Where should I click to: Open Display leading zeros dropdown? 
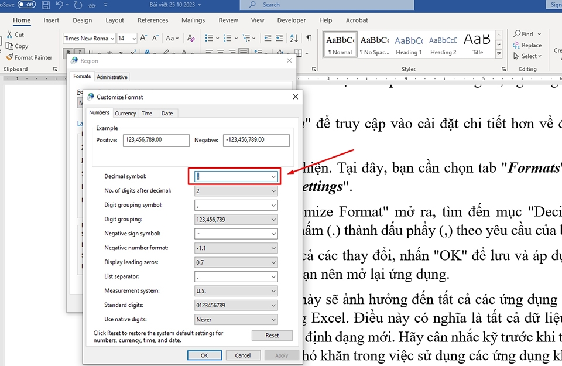(x=236, y=262)
